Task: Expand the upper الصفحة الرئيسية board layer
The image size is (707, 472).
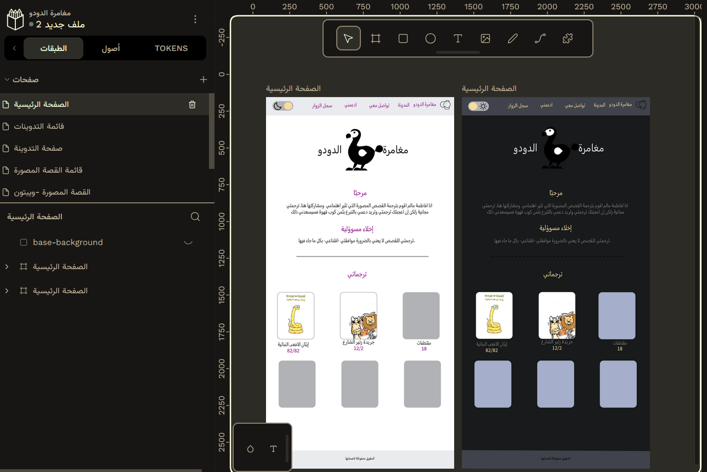Action: [7, 266]
